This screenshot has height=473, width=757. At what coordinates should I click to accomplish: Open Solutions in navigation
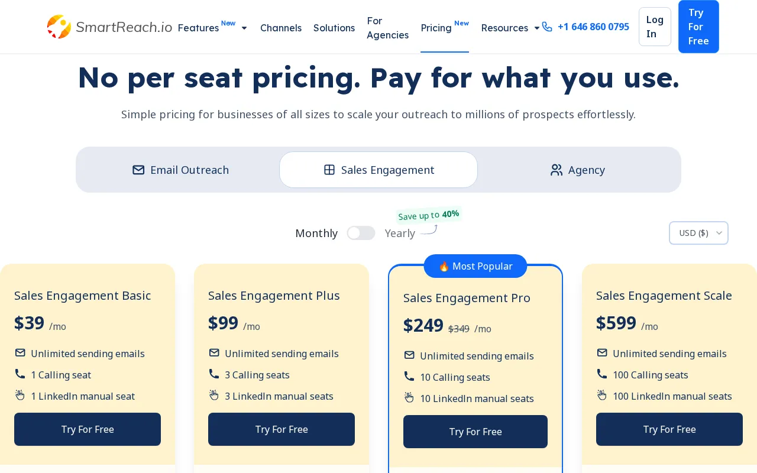[334, 28]
